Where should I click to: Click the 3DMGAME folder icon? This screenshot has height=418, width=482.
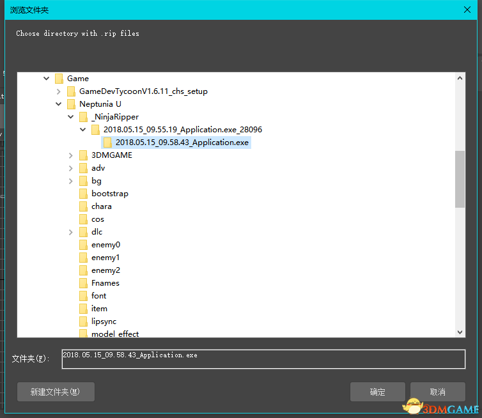point(83,155)
